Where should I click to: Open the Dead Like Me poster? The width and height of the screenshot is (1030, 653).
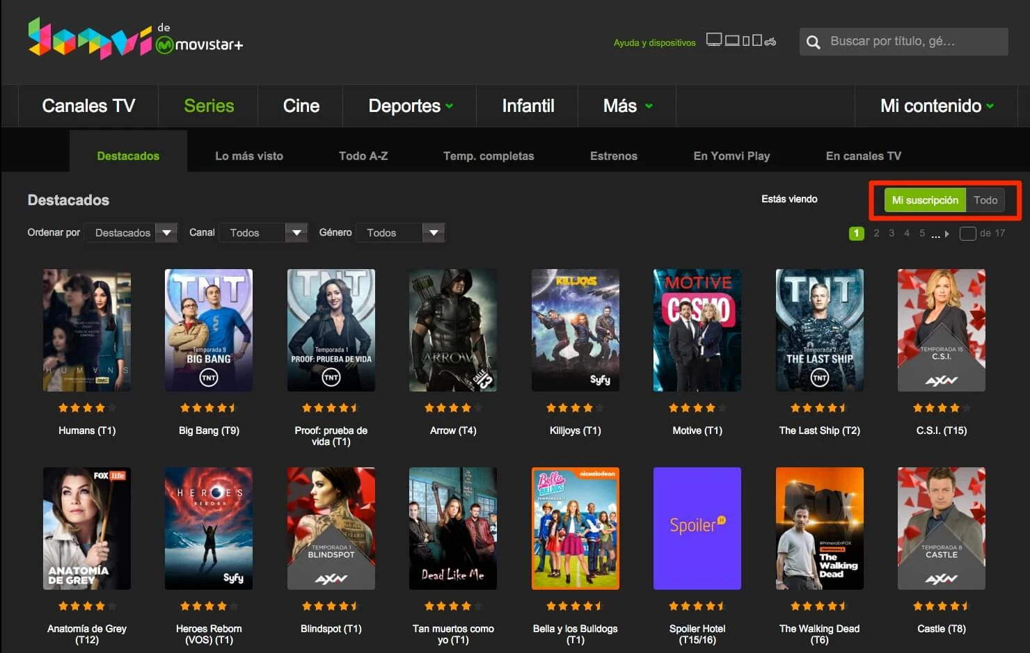[x=453, y=529]
